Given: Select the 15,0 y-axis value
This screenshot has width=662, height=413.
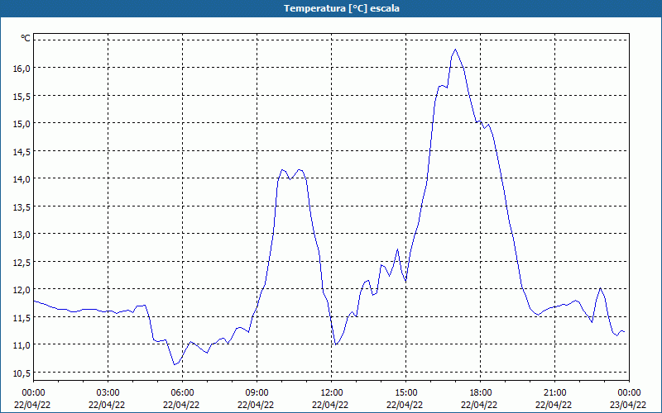Looking at the screenshot, I should (x=22, y=124).
